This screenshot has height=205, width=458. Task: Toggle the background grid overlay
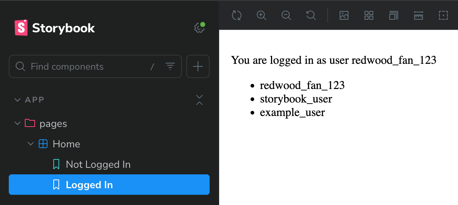click(x=369, y=15)
